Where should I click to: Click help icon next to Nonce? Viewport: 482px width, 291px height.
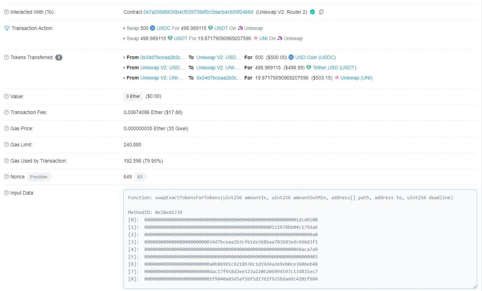(x=6, y=177)
